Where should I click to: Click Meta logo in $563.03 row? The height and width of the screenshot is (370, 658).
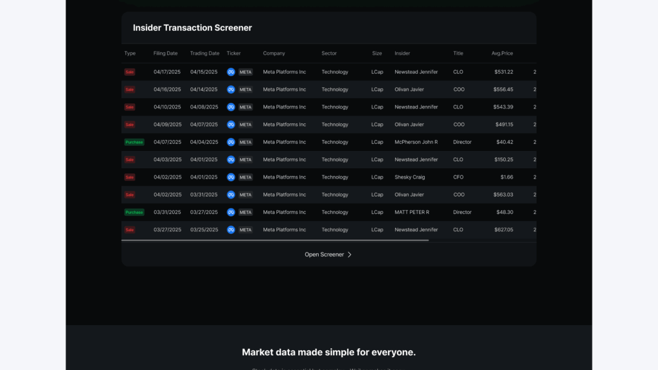tap(231, 195)
